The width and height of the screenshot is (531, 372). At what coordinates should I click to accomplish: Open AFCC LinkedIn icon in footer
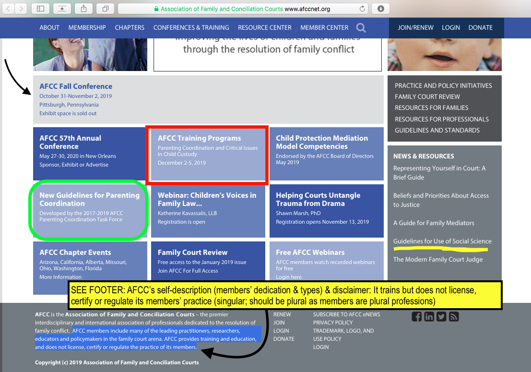(x=429, y=316)
